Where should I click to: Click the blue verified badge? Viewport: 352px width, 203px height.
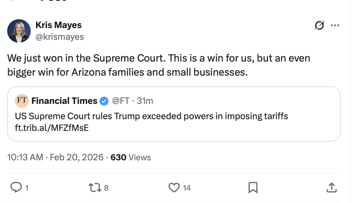[104, 101]
